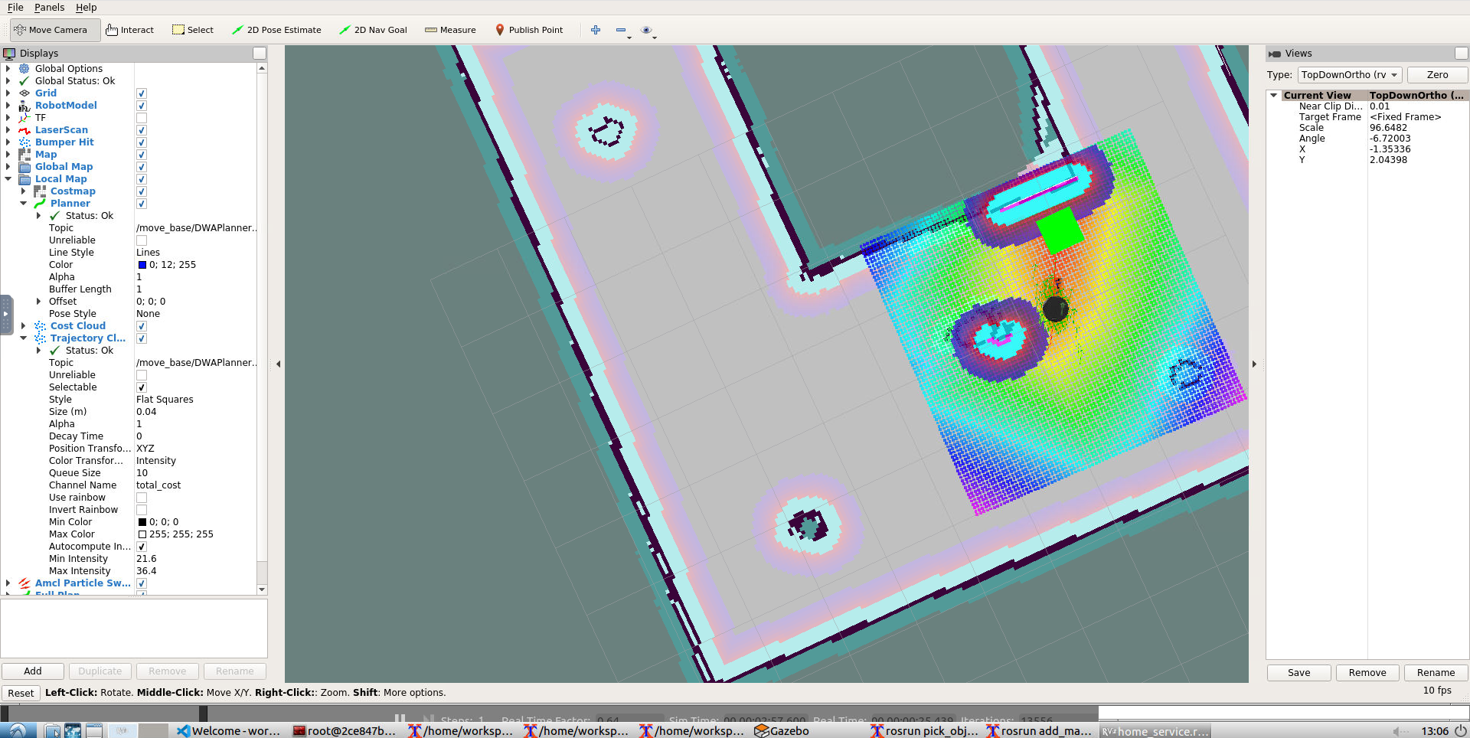Check the Use rainbow option
The height and width of the screenshot is (738, 1470).
click(x=142, y=498)
